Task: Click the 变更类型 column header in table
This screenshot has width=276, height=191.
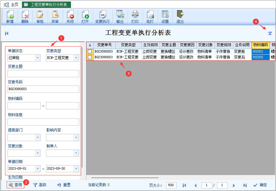Action: pyautogui.click(x=128, y=45)
